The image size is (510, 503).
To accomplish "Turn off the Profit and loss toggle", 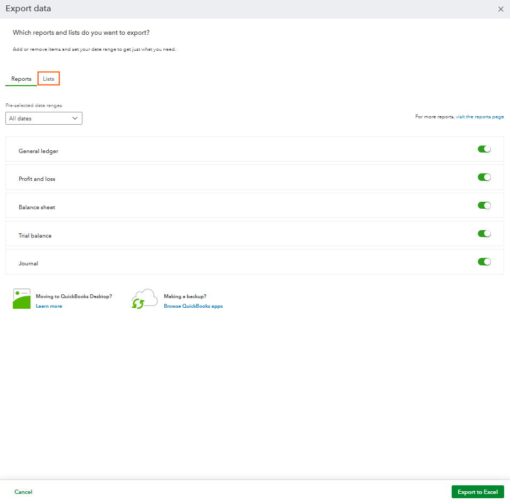I will 484,177.
